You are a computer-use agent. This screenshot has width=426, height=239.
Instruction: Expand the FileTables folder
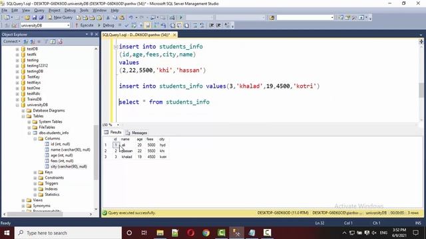29,127
